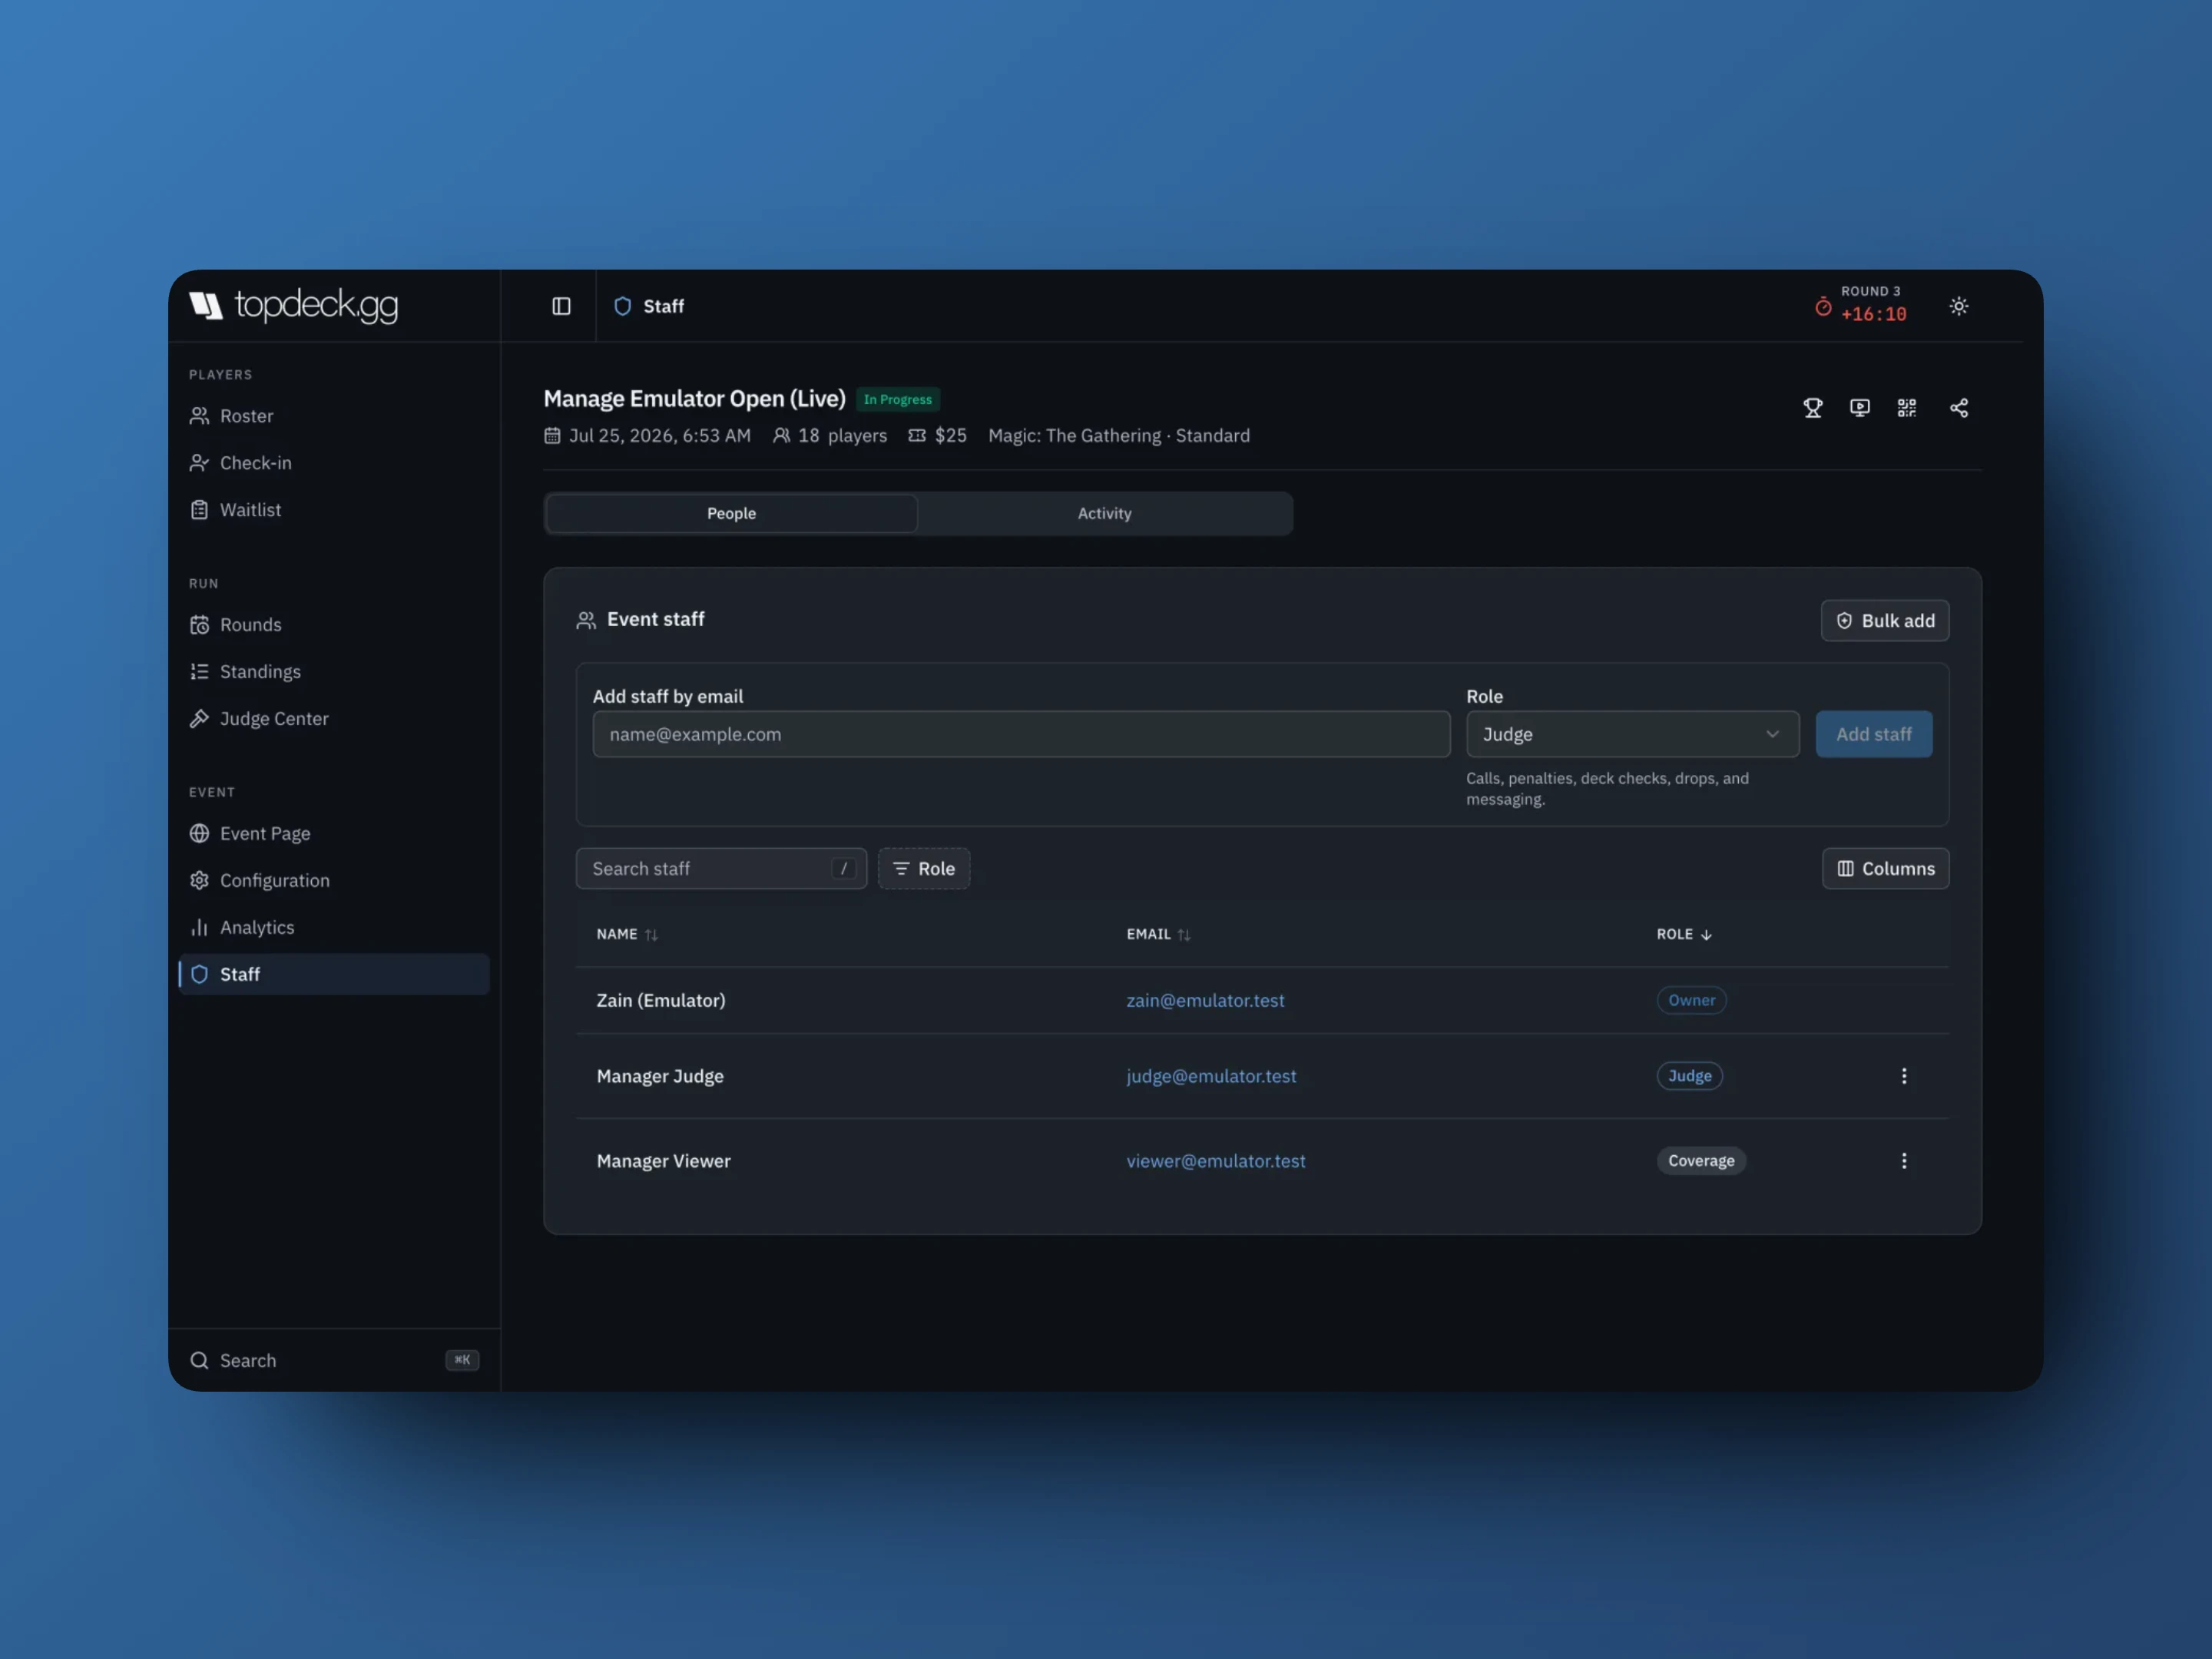
Task: Open the trophy icon for standings
Action: point(1812,408)
